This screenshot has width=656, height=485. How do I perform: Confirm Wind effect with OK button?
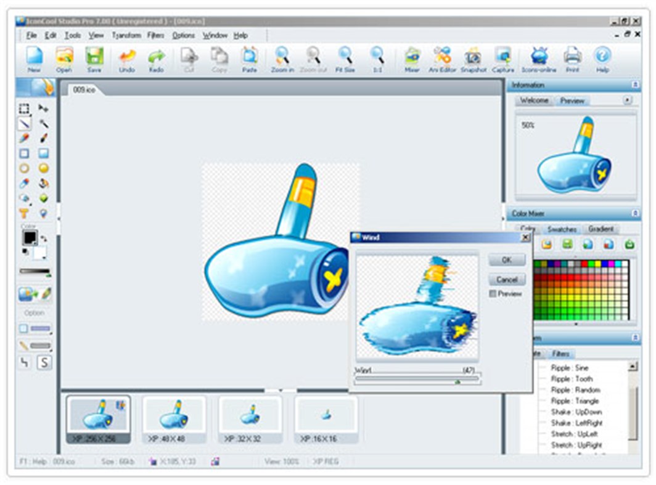coord(507,260)
